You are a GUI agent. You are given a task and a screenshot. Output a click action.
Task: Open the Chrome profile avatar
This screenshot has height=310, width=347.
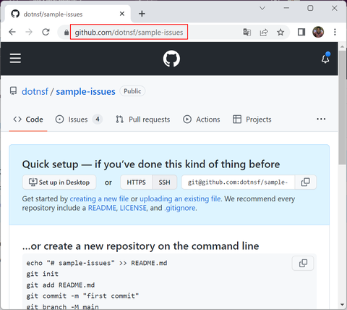318,32
